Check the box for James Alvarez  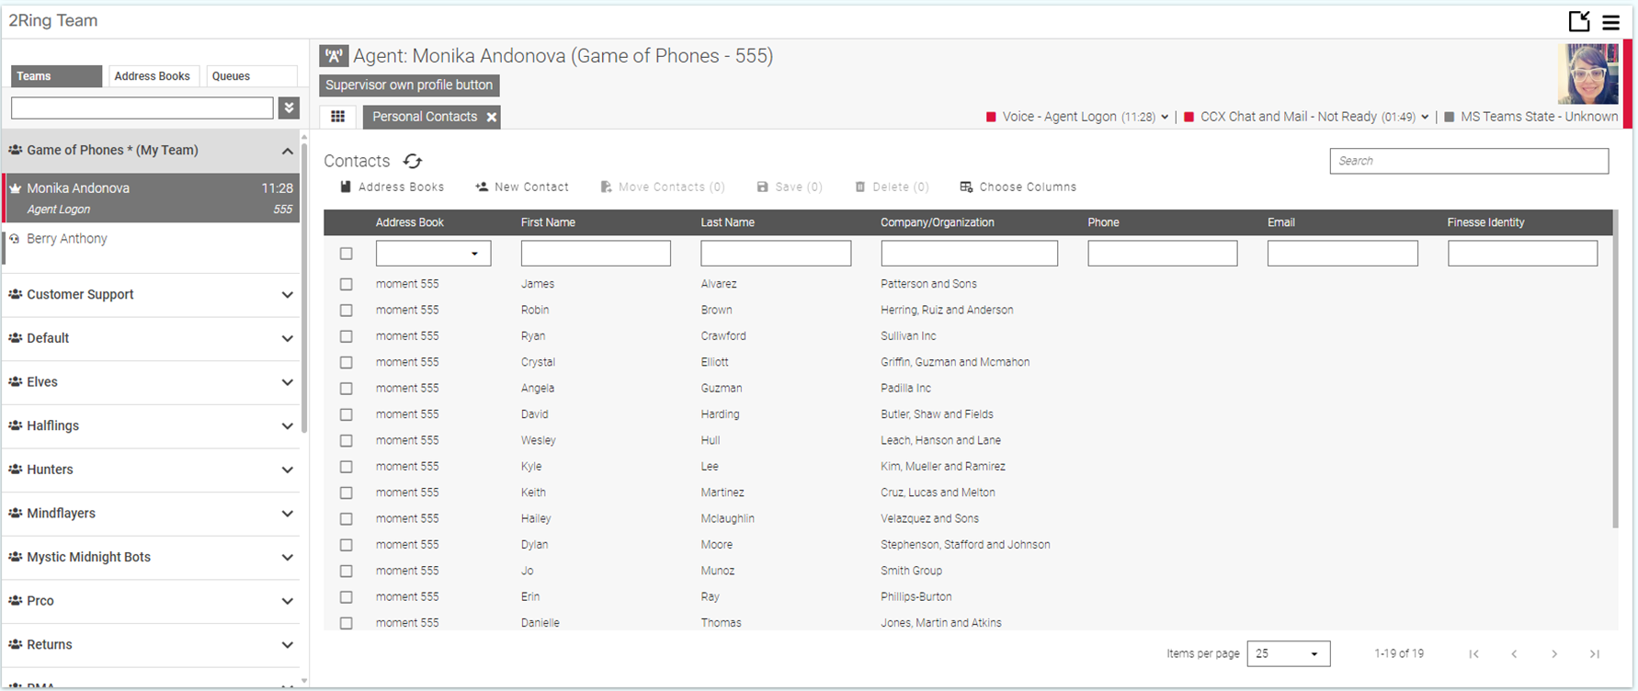pos(347,285)
